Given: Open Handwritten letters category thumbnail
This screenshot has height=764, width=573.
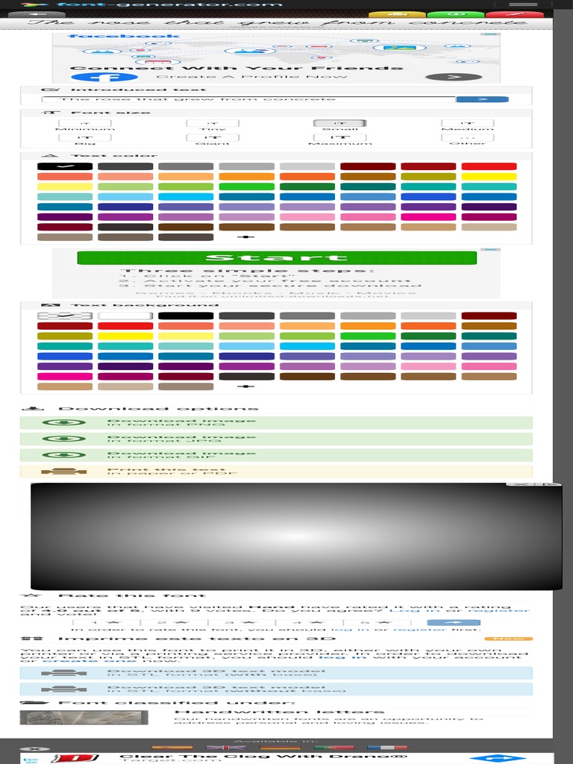Looking at the screenshot, I should (84, 718).
